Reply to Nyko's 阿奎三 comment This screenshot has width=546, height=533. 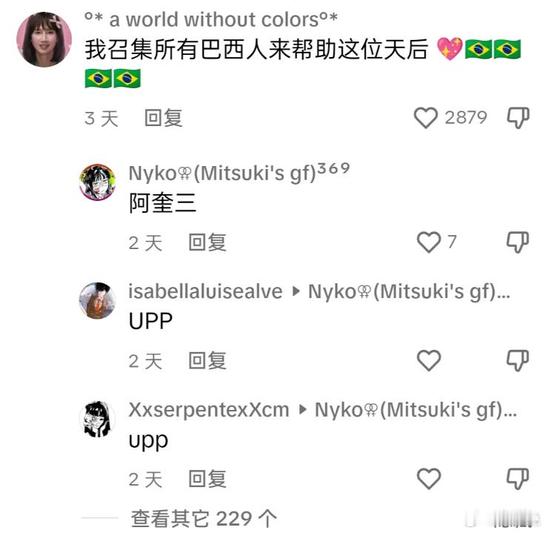pos(207,242)
